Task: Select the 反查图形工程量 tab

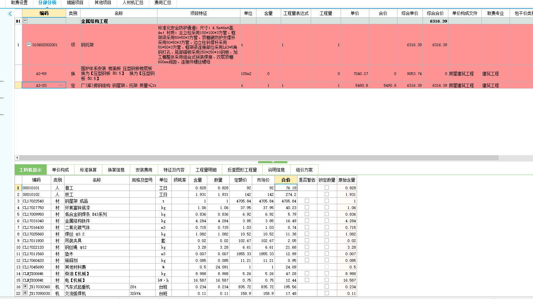Action: [242, 170]
